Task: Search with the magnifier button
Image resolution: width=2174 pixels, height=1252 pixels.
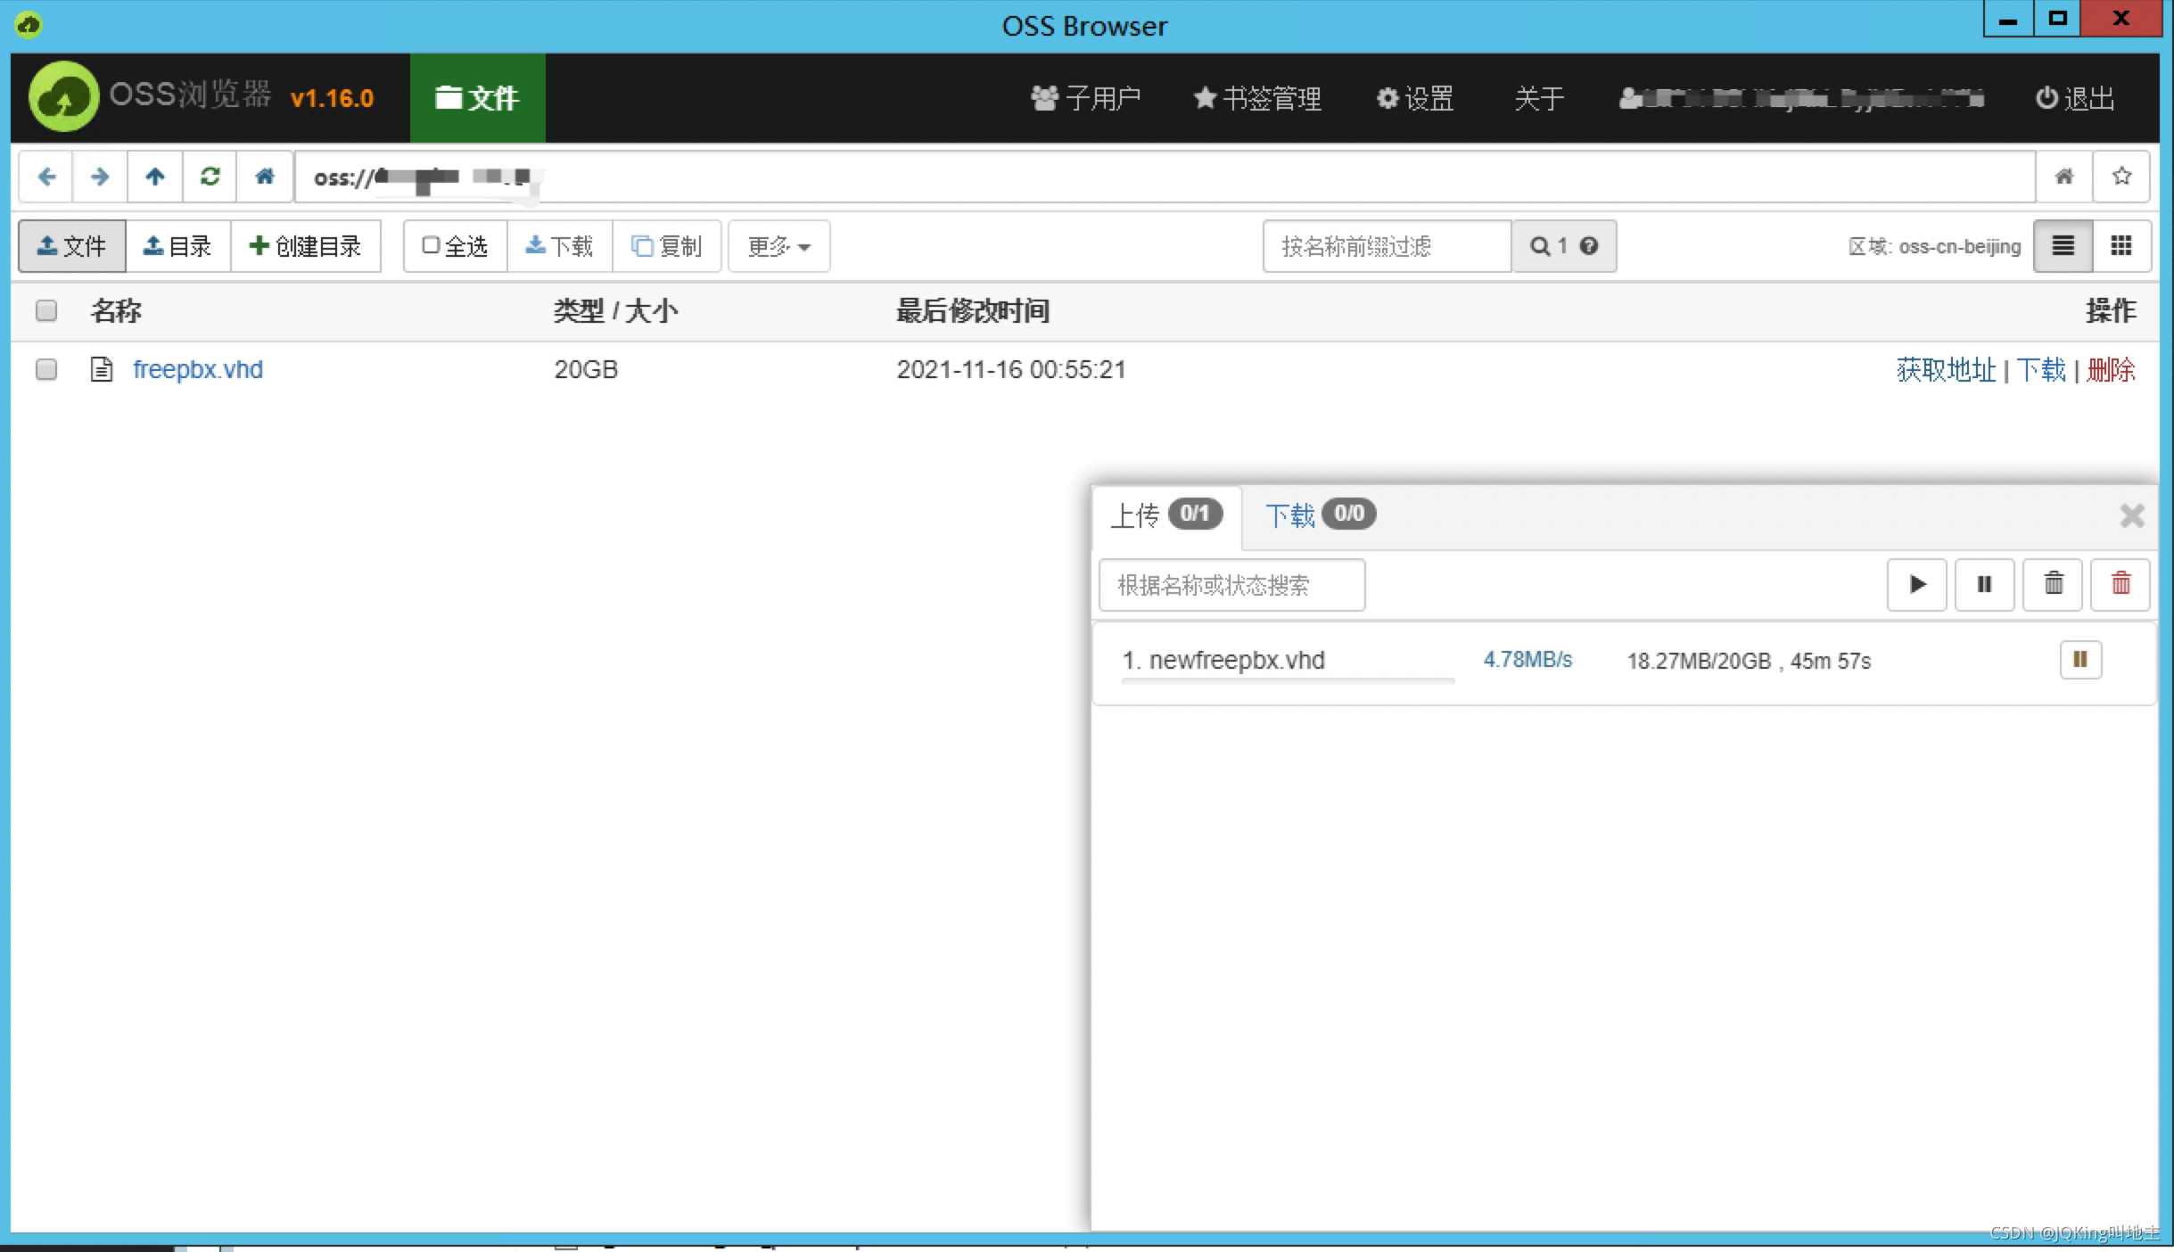Action: (1540, 246)
